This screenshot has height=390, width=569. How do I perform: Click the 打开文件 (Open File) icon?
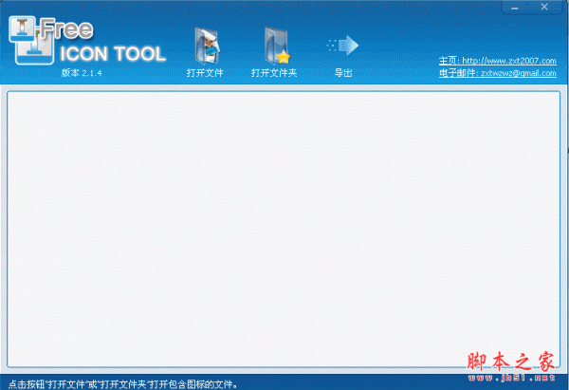206,46
